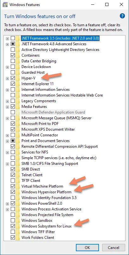
Task: Expand the Internet Information Services node
Action: click(7, 90)
